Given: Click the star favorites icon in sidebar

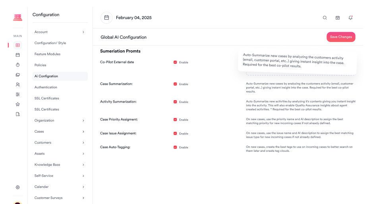Looking at the screenshot, I should tap(17, 104).
